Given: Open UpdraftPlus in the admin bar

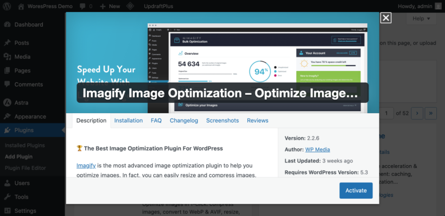Looking at the screenshot, I should (158, 6).
